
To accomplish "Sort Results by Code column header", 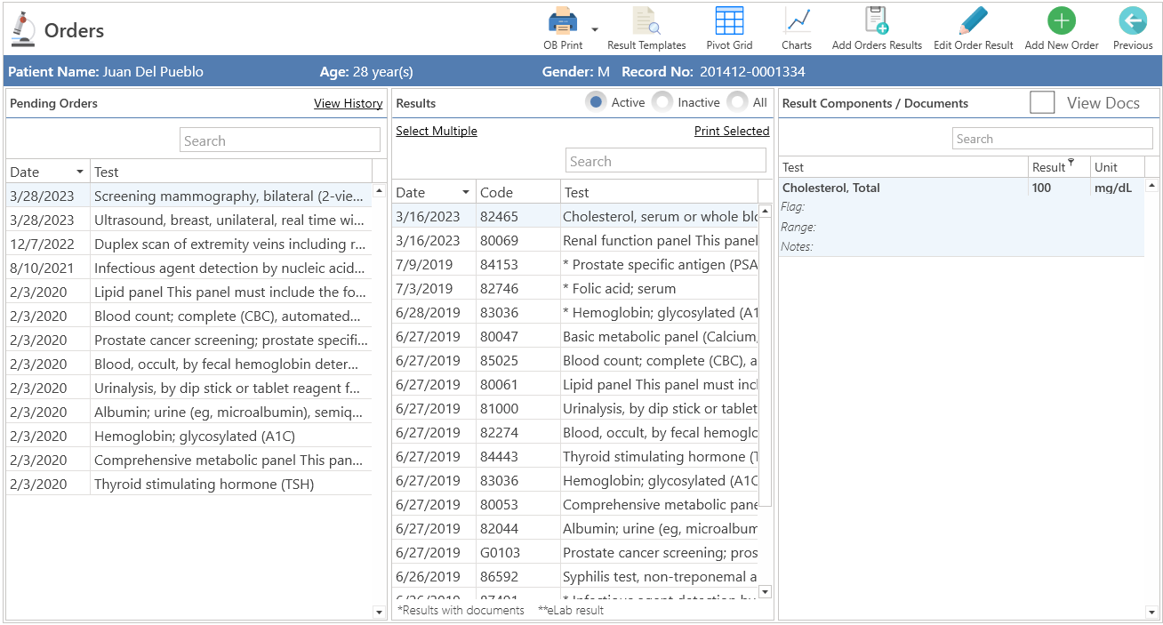I will pos(518,192).
